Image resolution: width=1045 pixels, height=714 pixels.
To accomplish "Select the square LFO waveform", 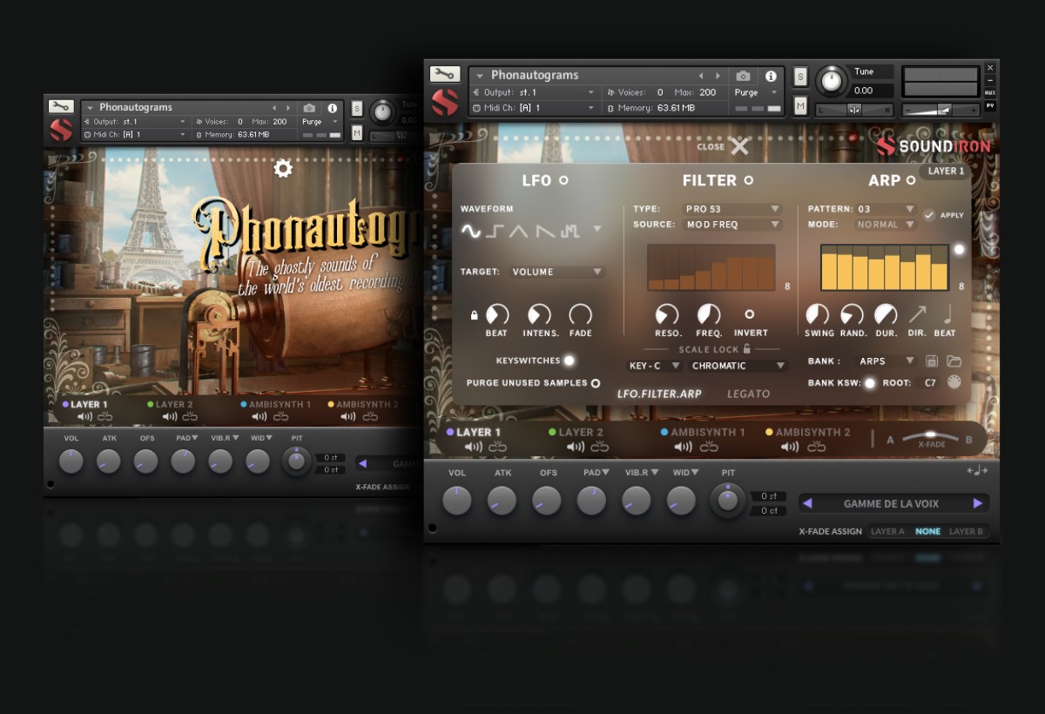I will pos(496,231).
